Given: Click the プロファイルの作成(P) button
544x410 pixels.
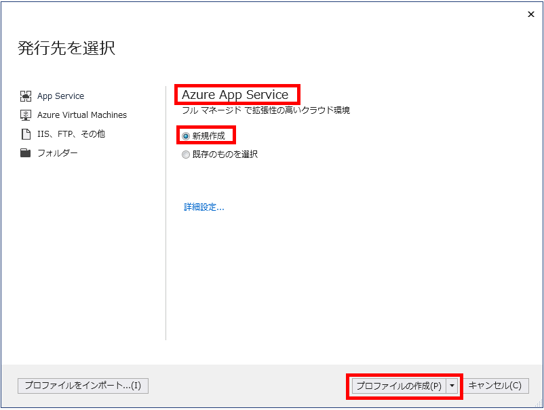Looking at the screenshot, I should [x=399, y=386].
